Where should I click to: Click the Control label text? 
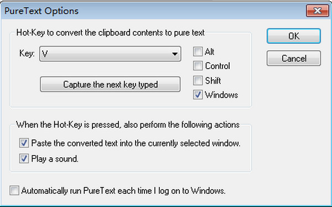tap(217, 66)
